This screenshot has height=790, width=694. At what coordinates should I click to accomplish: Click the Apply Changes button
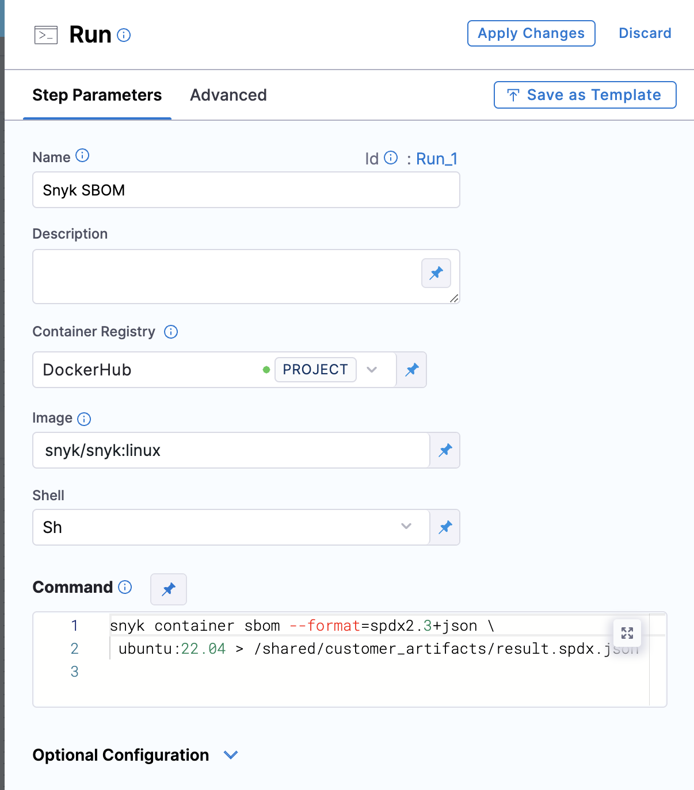[x=531, y=33]
